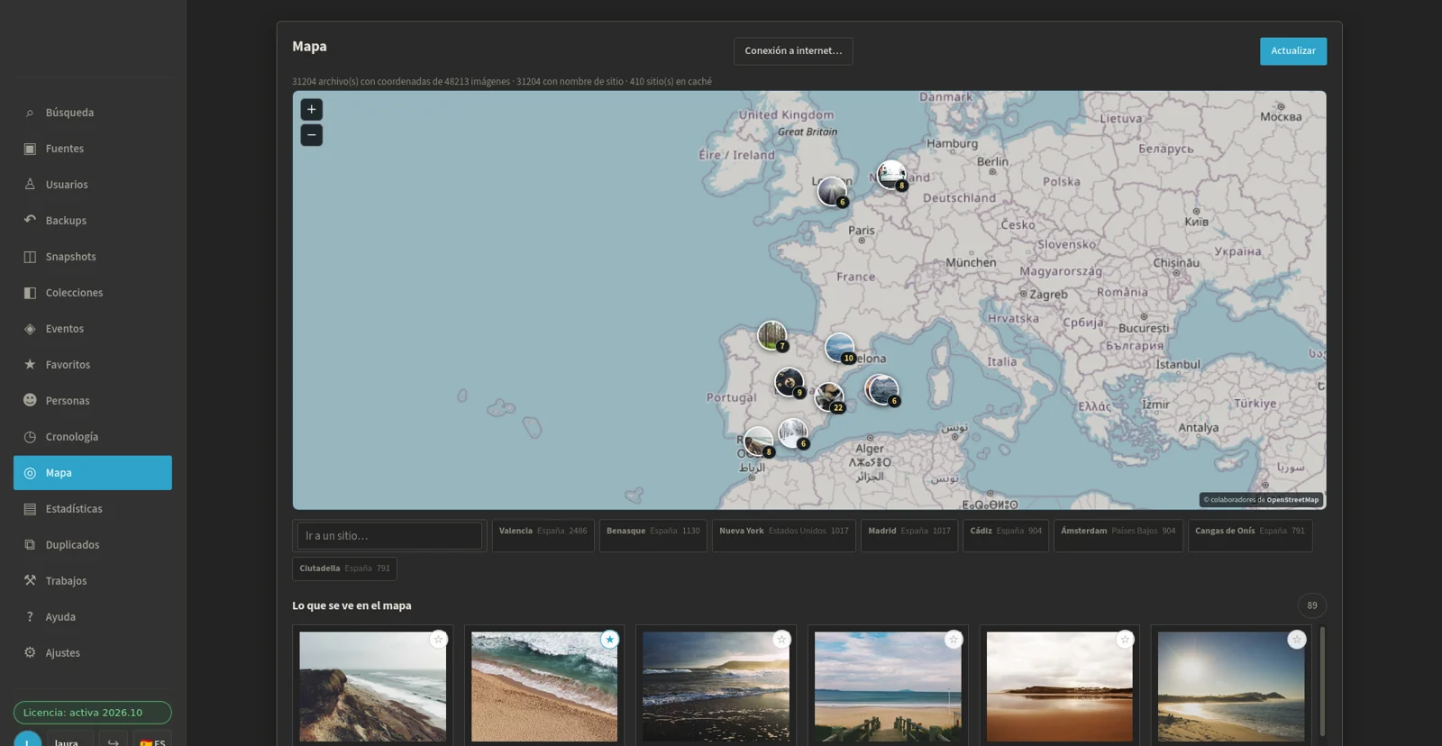Unfavorite the turquoise wave beach photo

click(x=610, y=640)
